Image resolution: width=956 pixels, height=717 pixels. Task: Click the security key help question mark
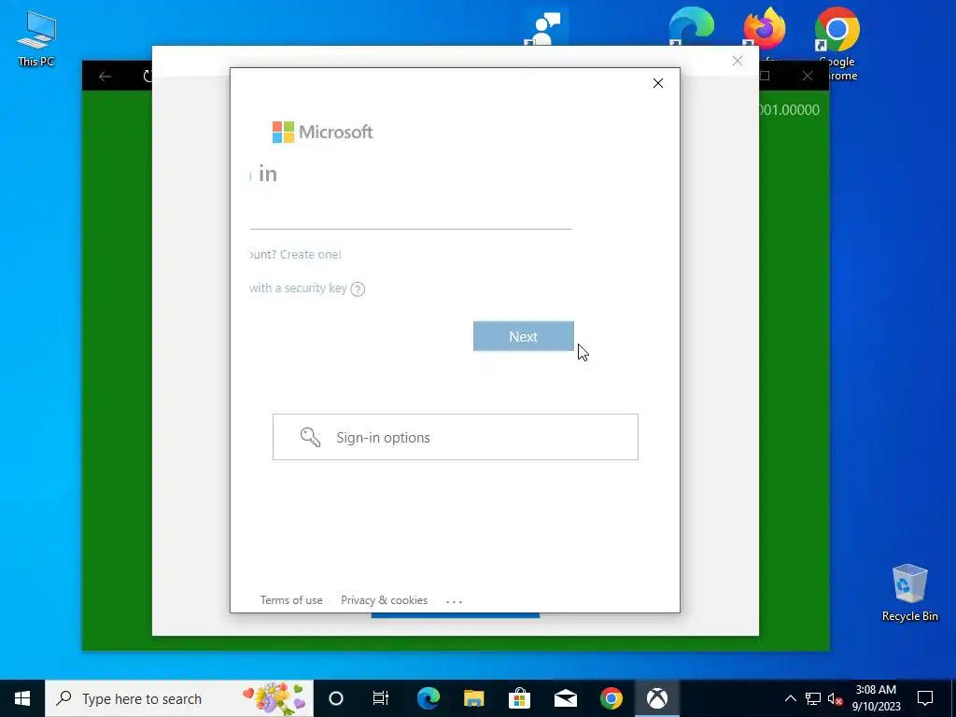(358, 289)
